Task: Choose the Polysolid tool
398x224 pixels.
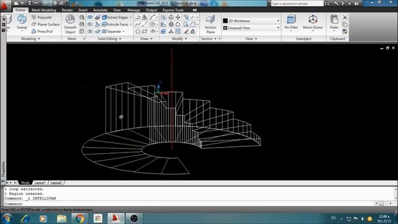Action: 42,17
